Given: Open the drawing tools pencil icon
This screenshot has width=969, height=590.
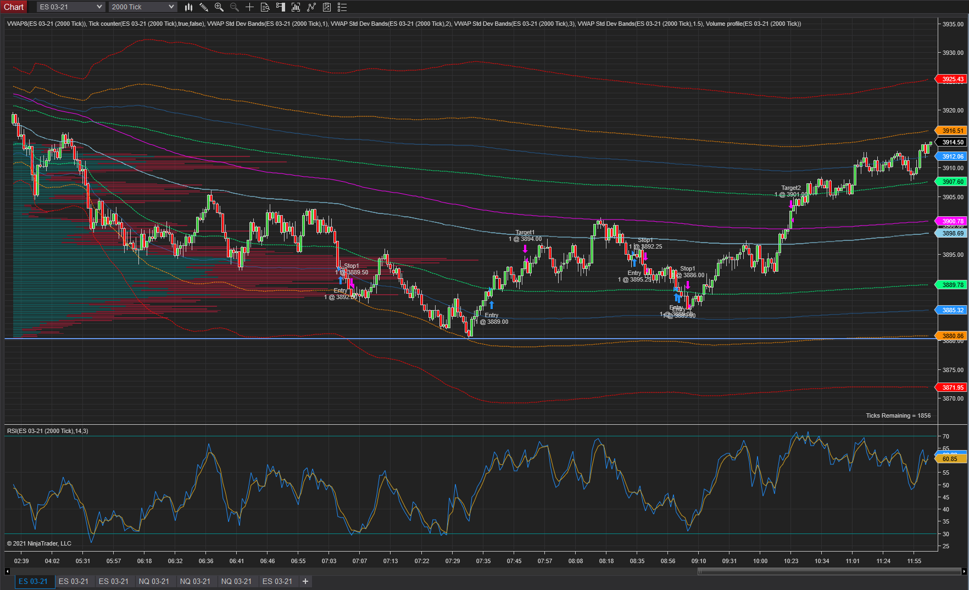Looking at the screenshot, I should pos(204,7).
